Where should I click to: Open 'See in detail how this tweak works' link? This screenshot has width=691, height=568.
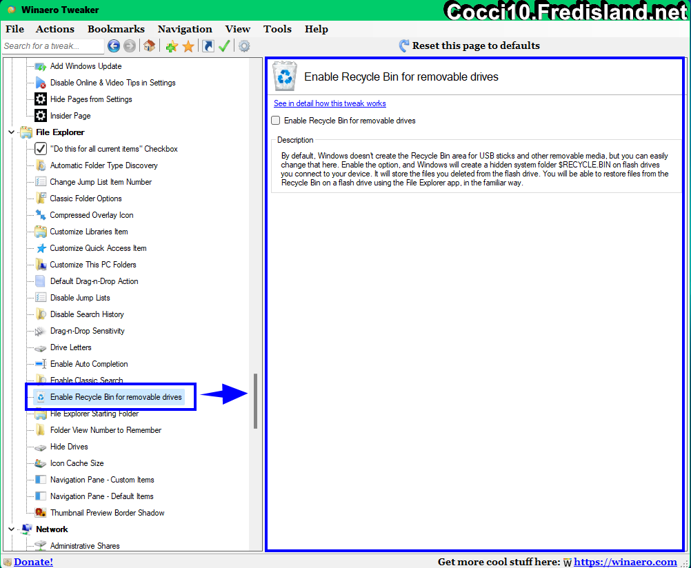pyautogui.click(x=330, y=103)
